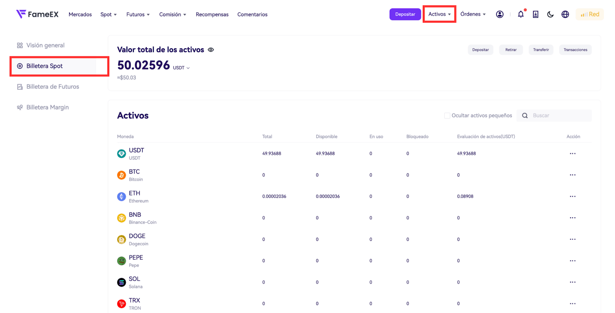Click the Transferir button
Screen dimensions: 615x313
[x=541, y=50]
